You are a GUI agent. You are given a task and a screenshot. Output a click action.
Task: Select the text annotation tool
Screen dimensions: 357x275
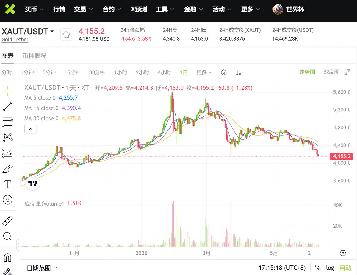pos(7,184)
